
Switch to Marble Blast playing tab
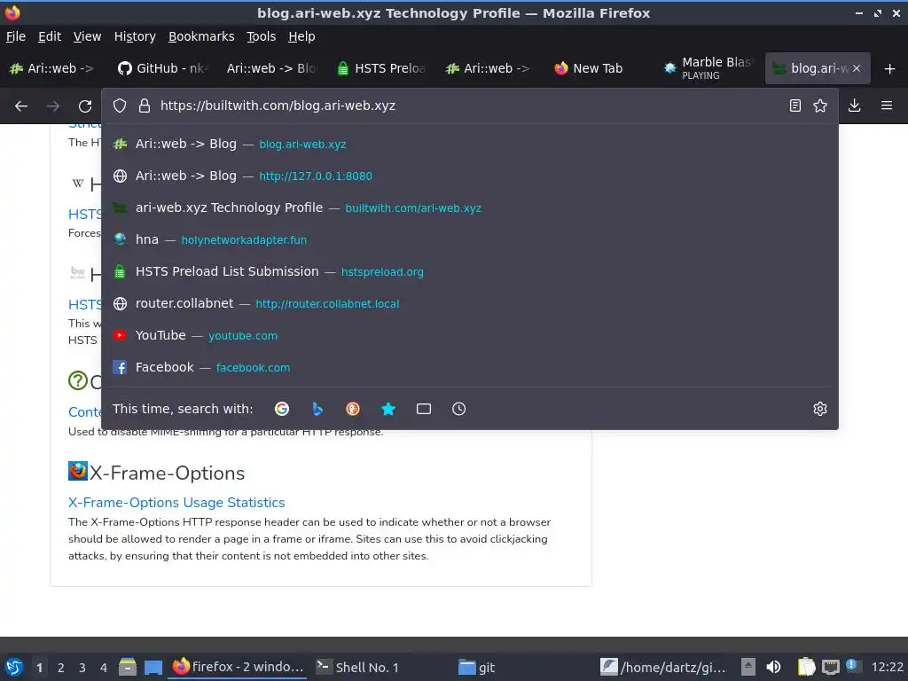pyautogui.click(x=709, y=68)
